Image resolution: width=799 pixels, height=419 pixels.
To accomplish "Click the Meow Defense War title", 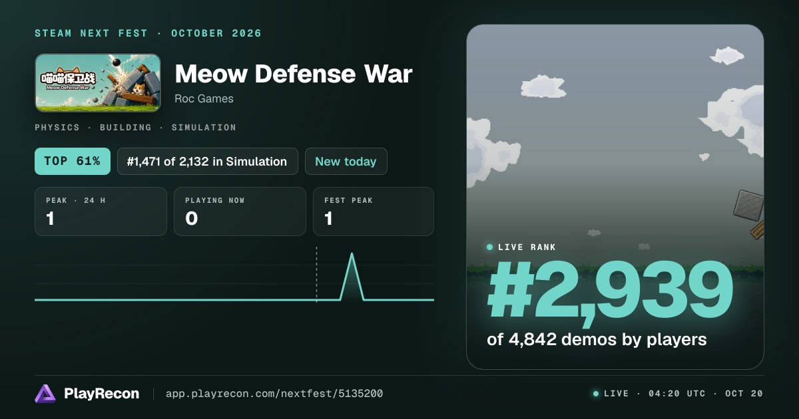I will [x=294, y=74].
